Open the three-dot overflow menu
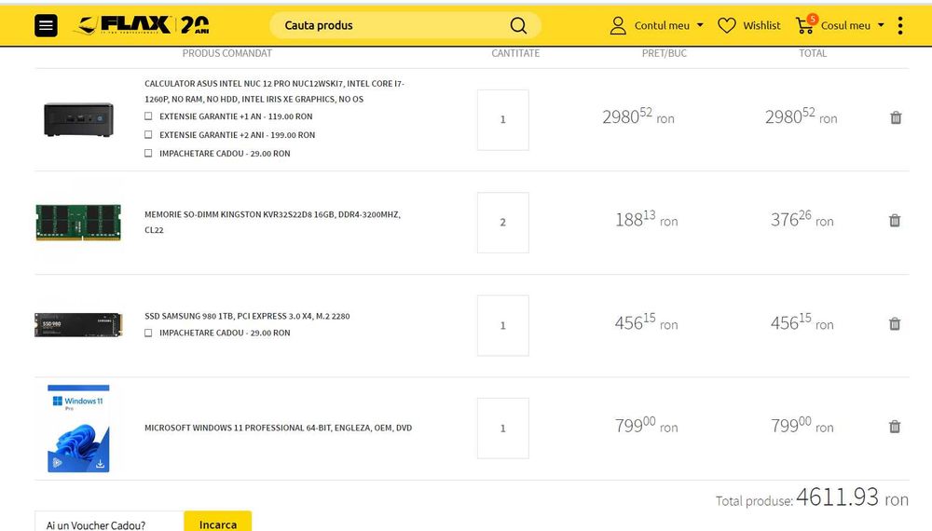The height and width of the screenshot is (531, 932). point(900,25)
